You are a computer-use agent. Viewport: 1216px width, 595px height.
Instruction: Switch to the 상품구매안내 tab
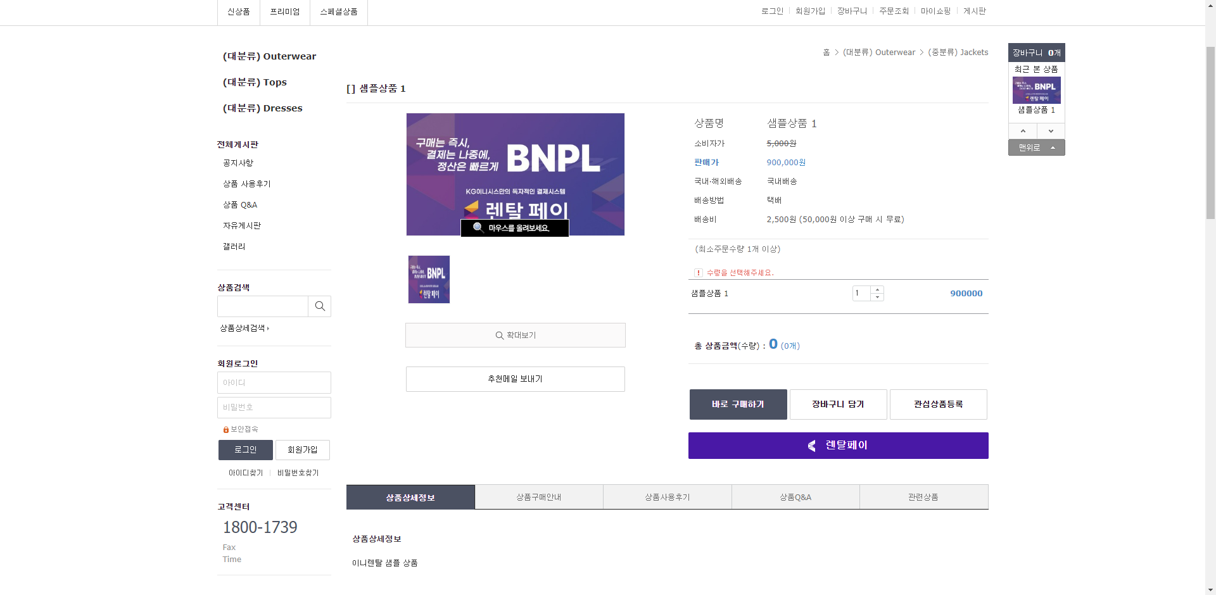[x=539, y=498]
